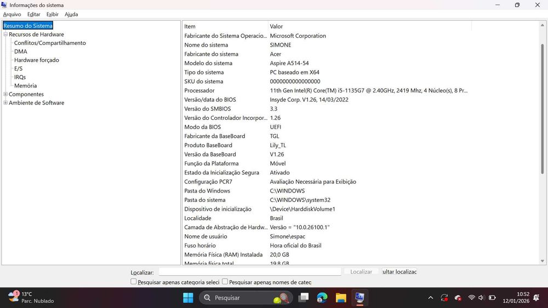This screenshot has height=308, width=548.
Task: Click the Localizar button
Action: click(361, 271)
